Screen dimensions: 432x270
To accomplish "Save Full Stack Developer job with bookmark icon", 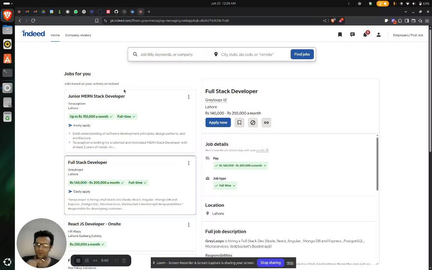I will (239, 123).
